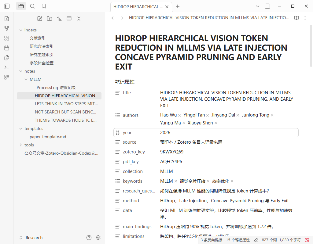The image size is (313, 244).
Task: Open today's daily note calendar icon
Action: (x=7, y=48)
